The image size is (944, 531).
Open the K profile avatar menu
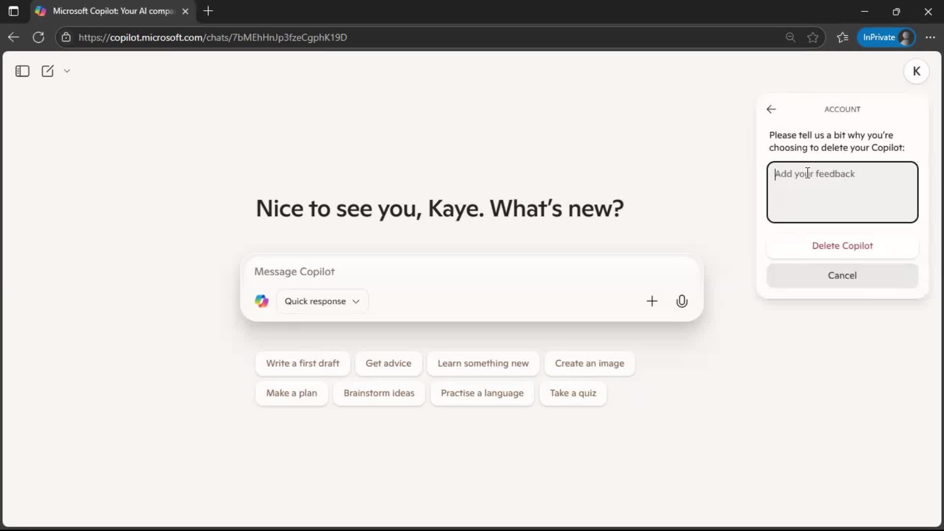tap(916, 71)
